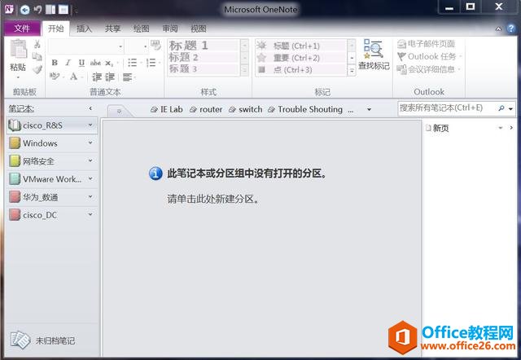Expand the Windows notebook chevron
The image size is (521, 360).
click(90, 143)
